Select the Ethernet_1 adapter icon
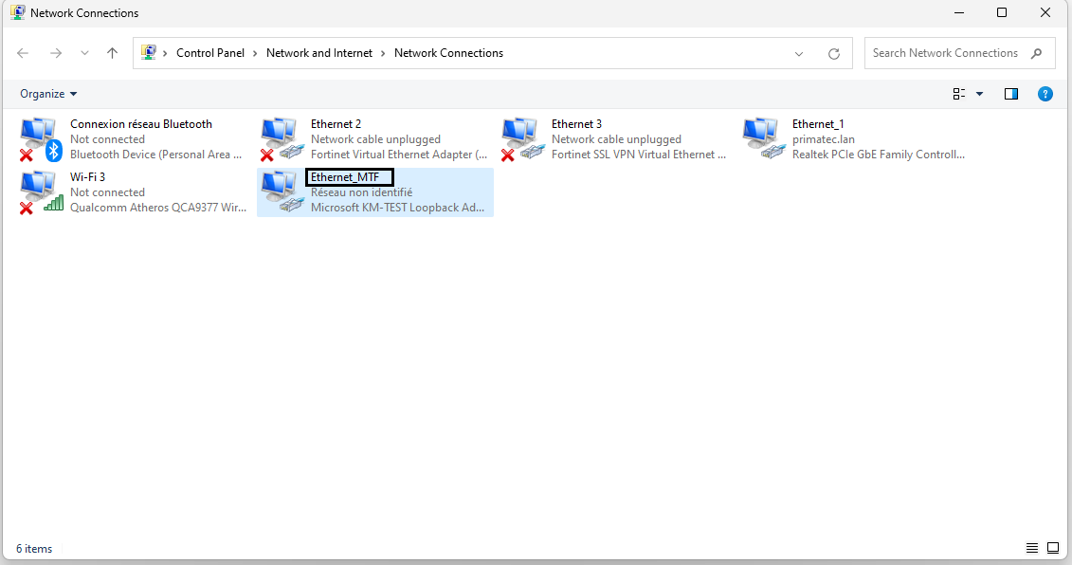 click(x=762, y=138)
